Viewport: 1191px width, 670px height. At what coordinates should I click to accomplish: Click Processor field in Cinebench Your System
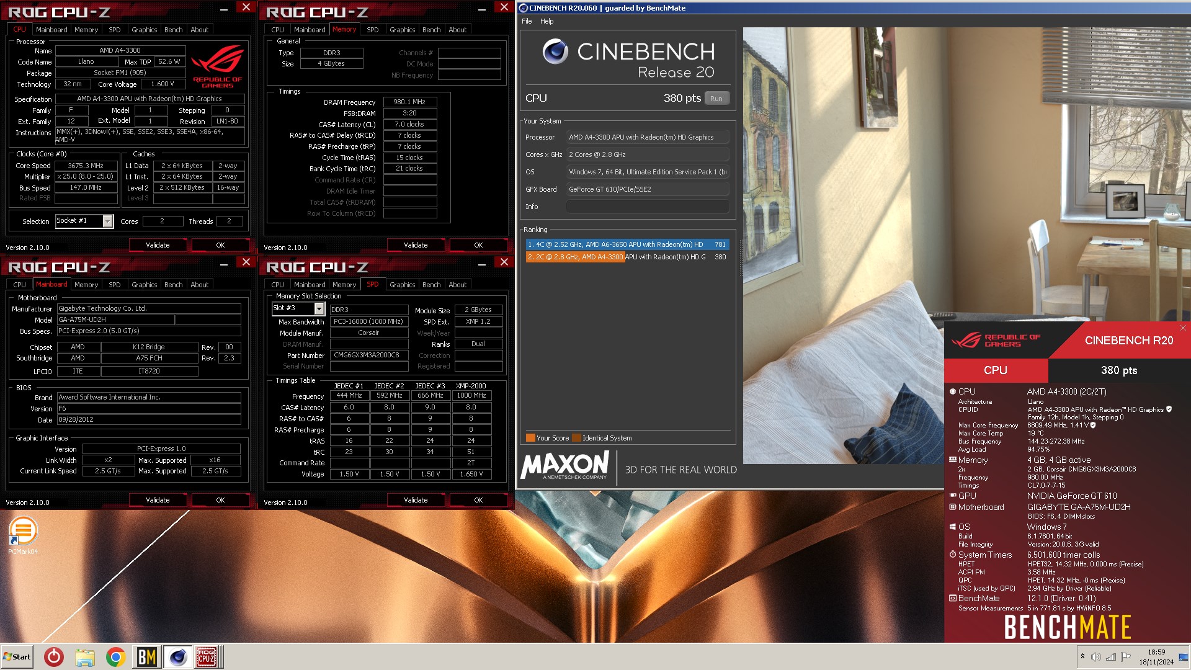click(647, 137)
